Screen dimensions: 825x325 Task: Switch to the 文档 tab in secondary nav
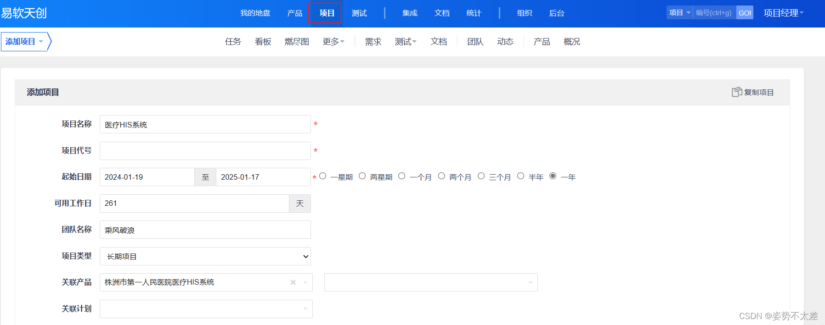click(439, 42)
